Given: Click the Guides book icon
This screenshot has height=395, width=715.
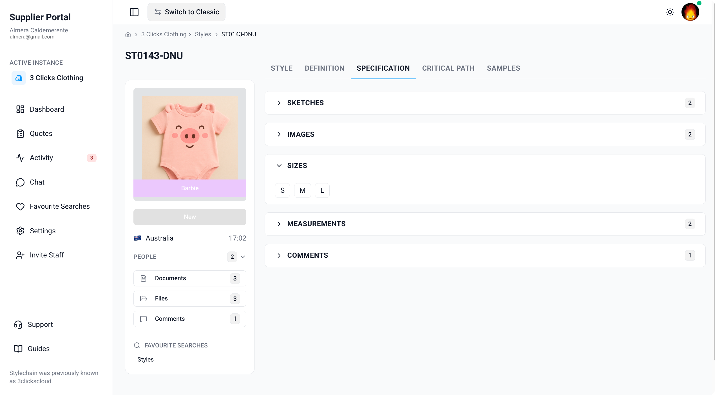Looking at the screenshot, I should tap(18, 349).
